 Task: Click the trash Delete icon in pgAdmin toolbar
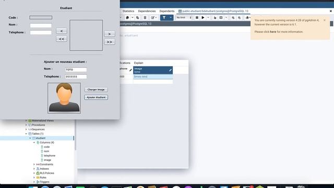coord(145,18)
